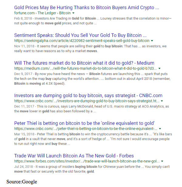This screenshot has height=187, width=182.
Task: Click the medium.com green URL text
Action: click(x=86, y=69)
